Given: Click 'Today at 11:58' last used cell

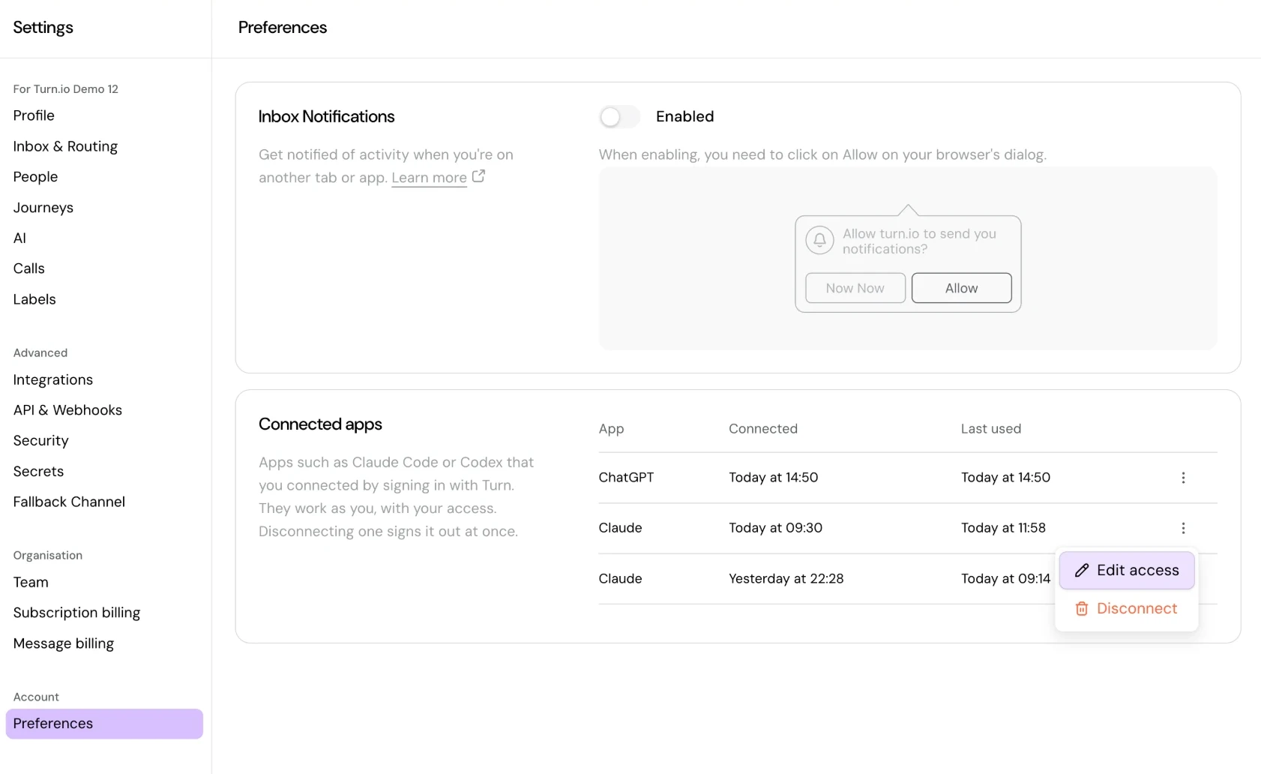Looking at the screenshot, I should (1003, 528).
